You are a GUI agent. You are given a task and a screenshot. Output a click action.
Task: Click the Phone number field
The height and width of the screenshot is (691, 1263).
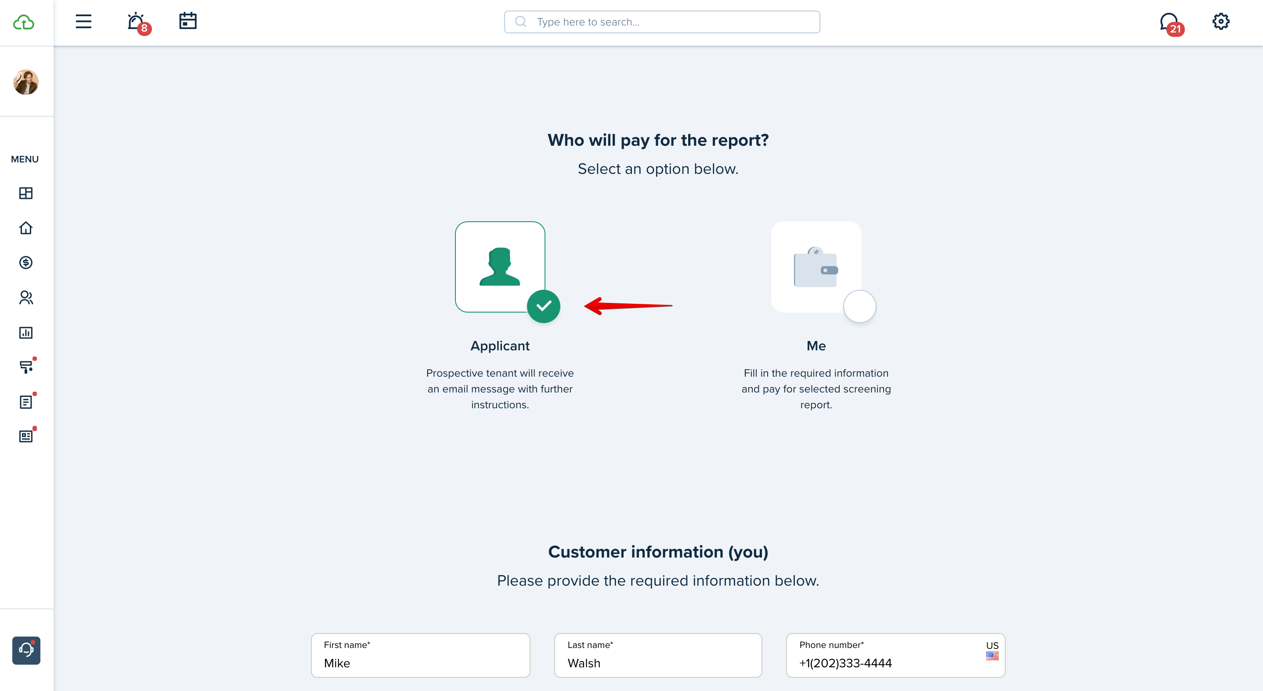[x=895, y=655]
